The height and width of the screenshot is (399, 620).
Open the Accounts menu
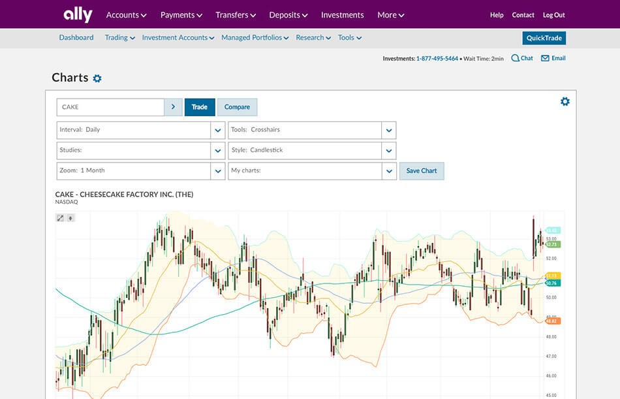click(x=126, y=14)
